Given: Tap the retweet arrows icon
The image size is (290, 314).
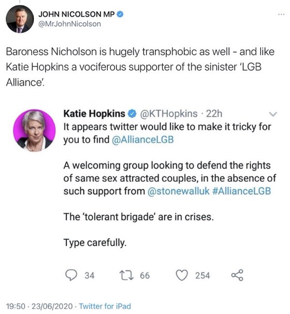Looking at the screenshot, I should [x=127, y=275].
